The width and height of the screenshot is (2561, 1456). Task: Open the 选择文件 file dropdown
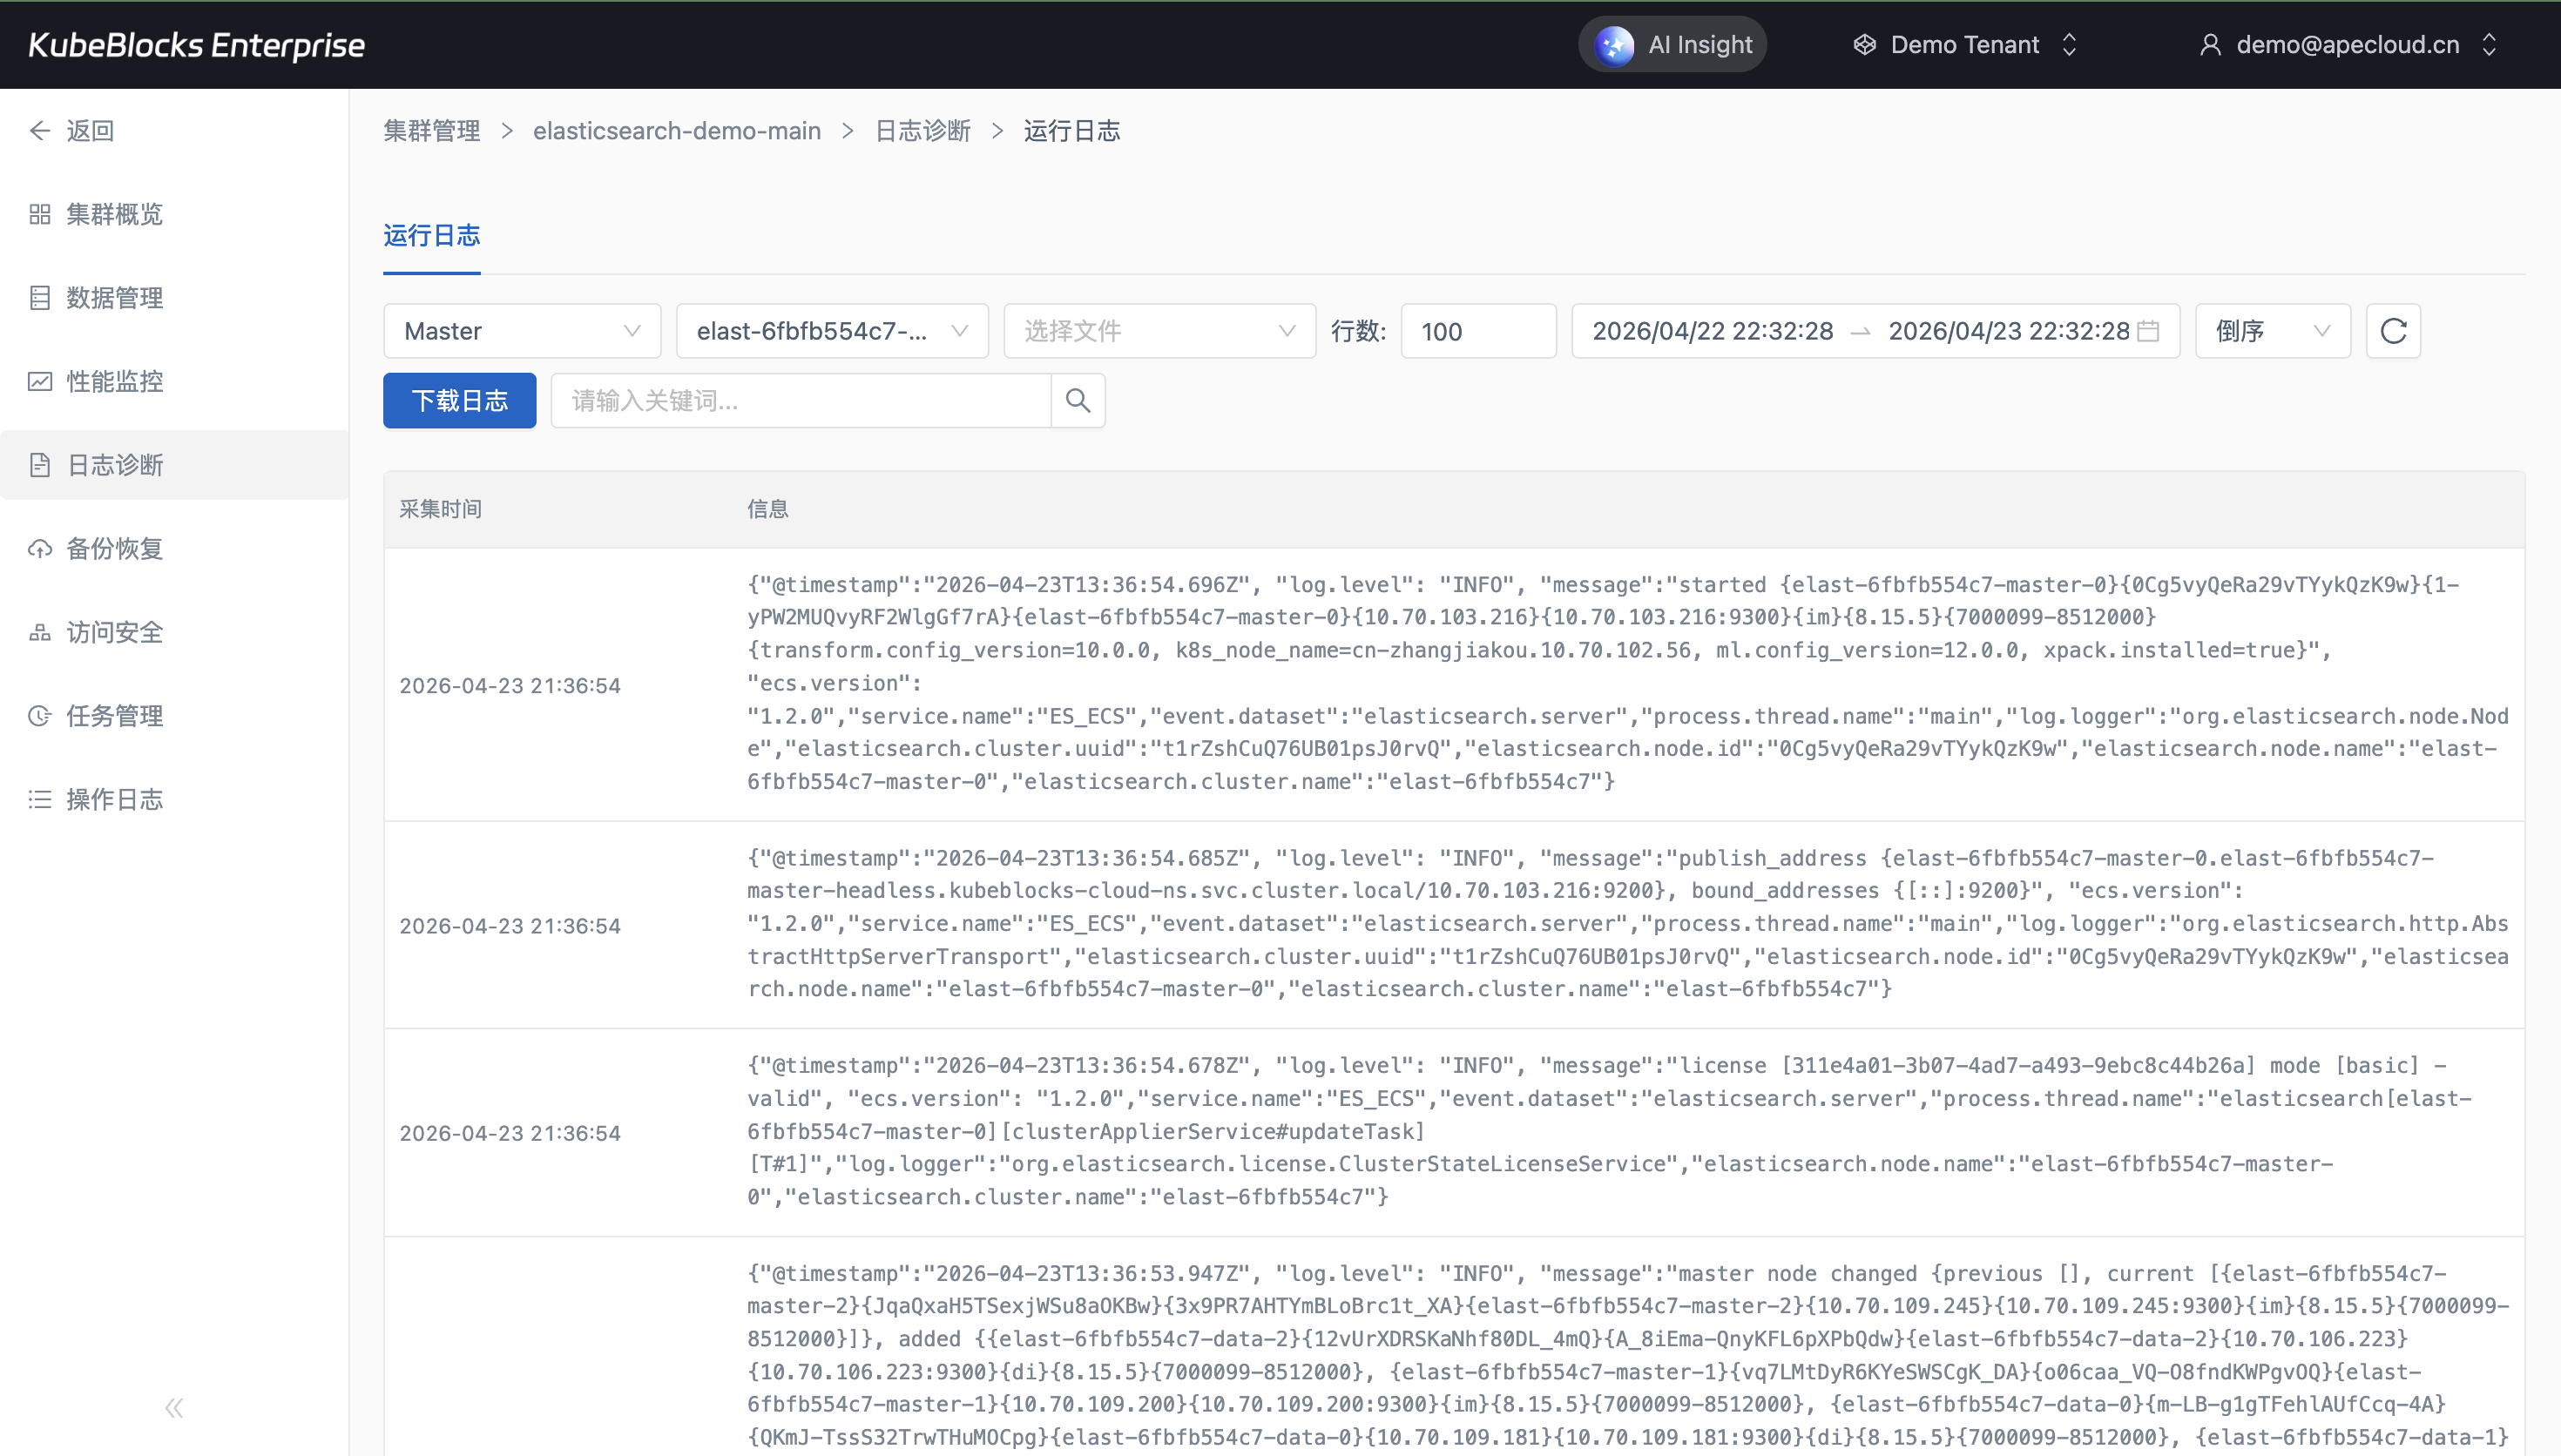click(1158, 331)
